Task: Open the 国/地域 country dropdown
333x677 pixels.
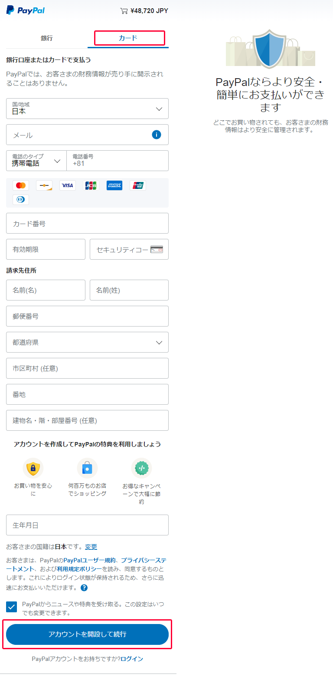Action: click(87, 109)
